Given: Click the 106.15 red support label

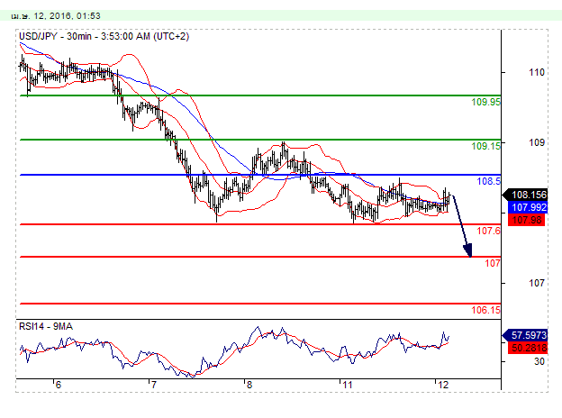Looking at the screenshot, I should pyautogui.click(x=486, y=310).
